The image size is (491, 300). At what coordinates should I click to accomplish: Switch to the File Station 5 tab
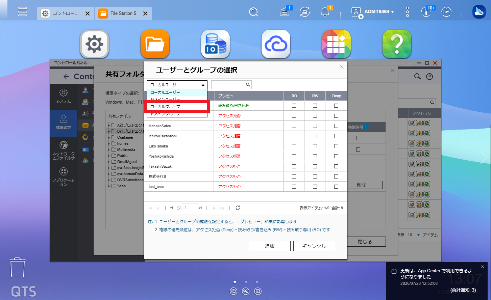[x=123, y=13]
